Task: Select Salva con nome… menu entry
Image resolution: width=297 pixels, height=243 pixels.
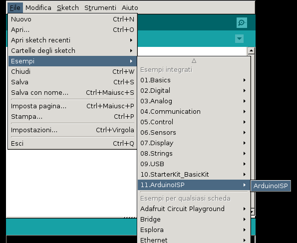Action: point(72,93)
